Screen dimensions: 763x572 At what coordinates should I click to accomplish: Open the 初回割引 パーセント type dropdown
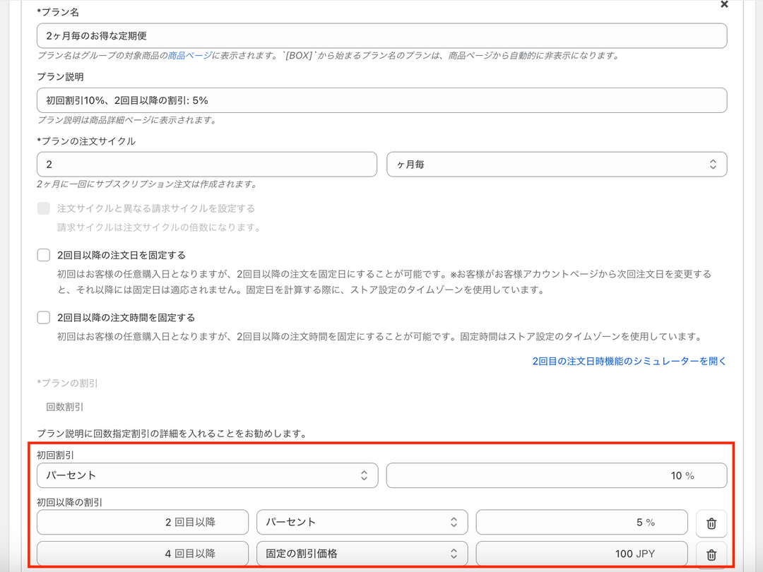(207, 475)
